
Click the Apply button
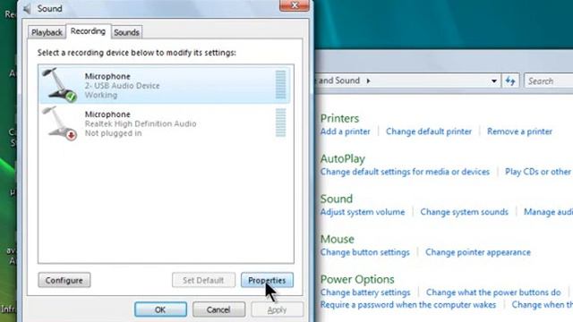(277, 309)
